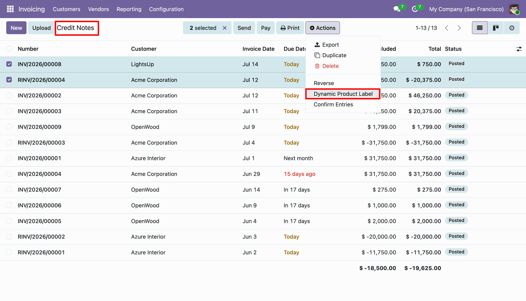The image size is (526, 301).
Task: Check the select-all header checkbox
Action: click(9, 49)
